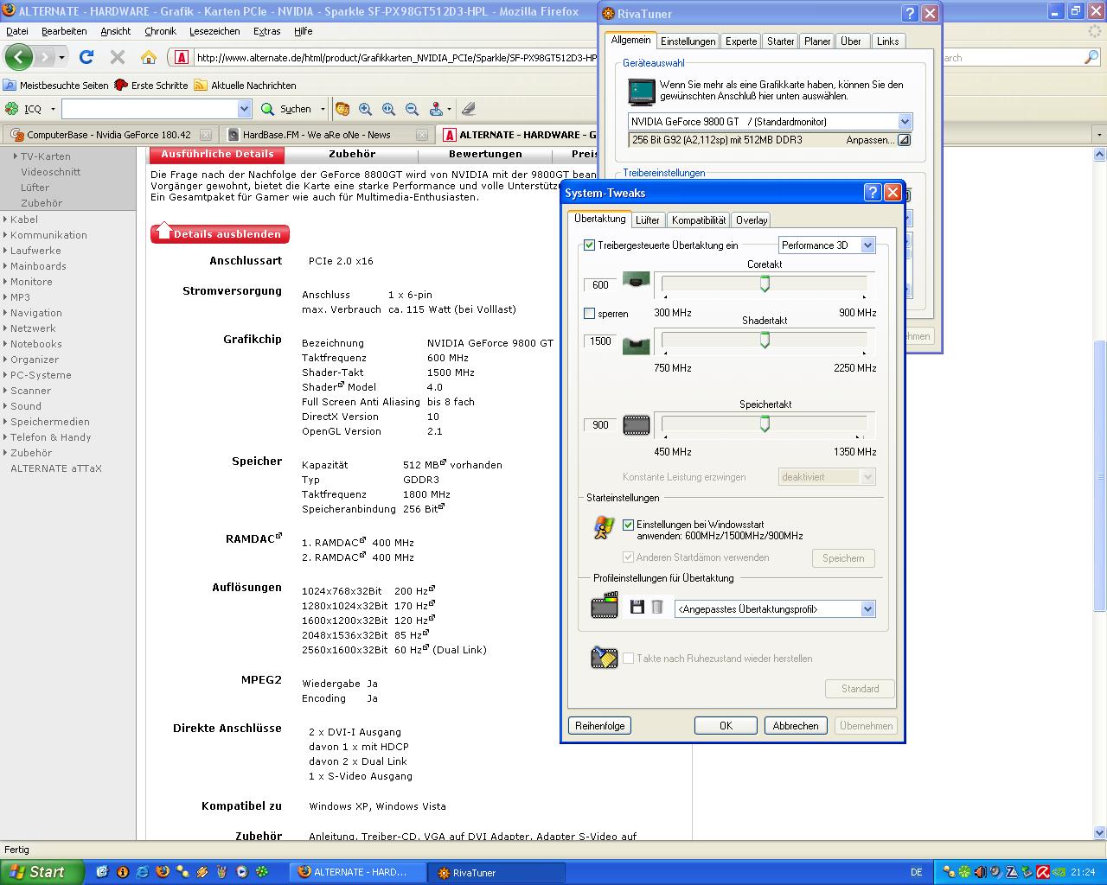1107x885 pixels.
Task: Click the ICQ flower in quick launch
Action: coord(261,872)
